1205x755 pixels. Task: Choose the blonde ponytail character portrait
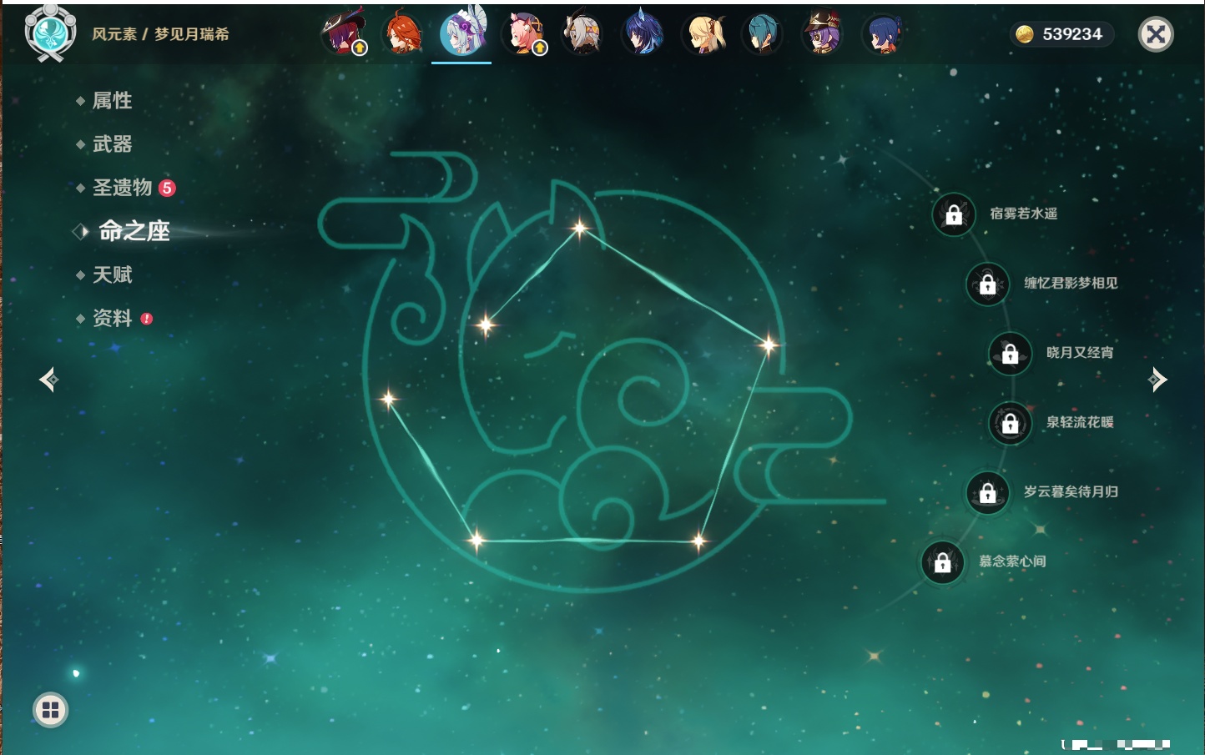click(x=703, y=35)
